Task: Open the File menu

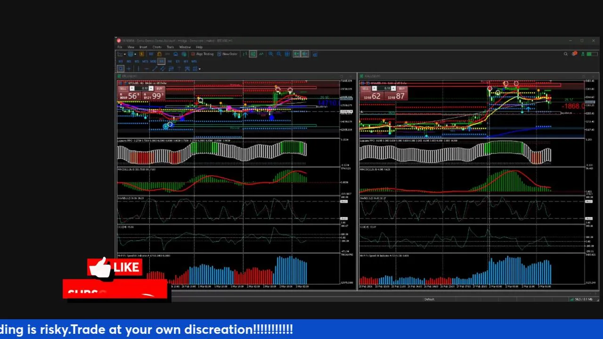Action: pyautogui.click(x=120, y=47)
